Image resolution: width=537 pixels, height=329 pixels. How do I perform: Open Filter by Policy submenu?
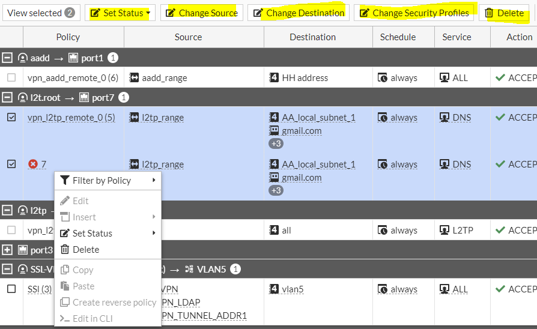pyautogui.click(x=102, y=180)
